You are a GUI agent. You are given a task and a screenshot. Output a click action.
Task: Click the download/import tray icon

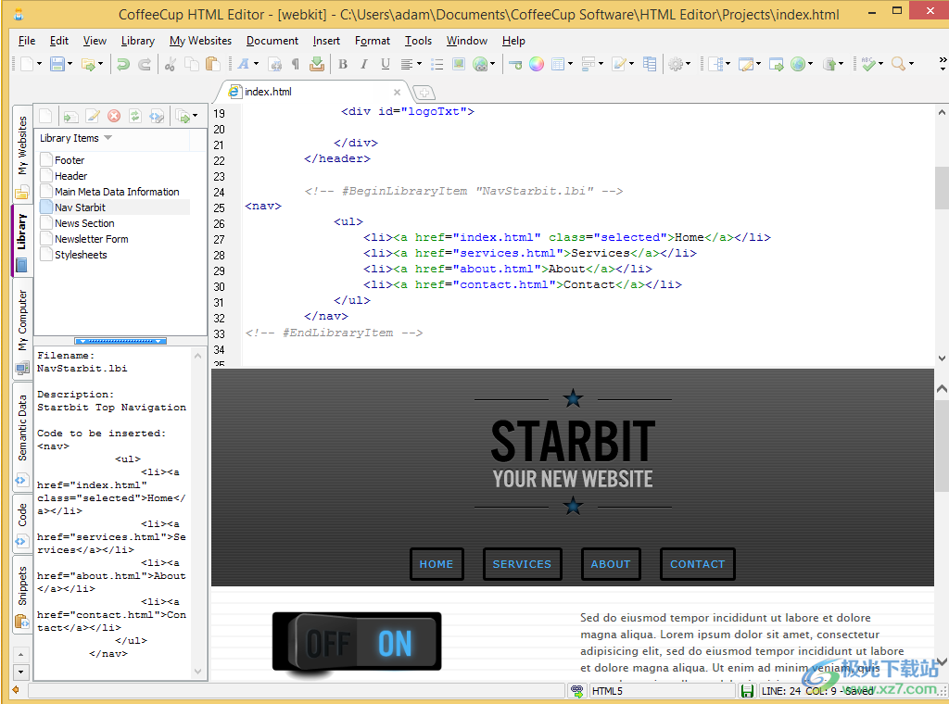click(317, 64)
